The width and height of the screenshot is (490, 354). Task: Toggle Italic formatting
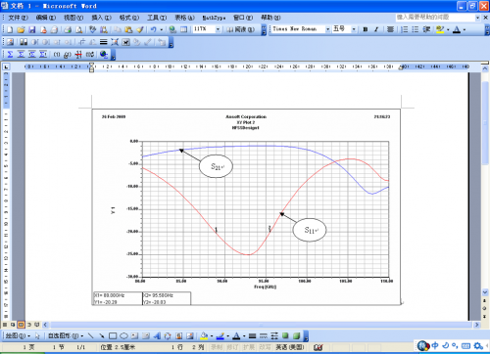tap(376, 29)
